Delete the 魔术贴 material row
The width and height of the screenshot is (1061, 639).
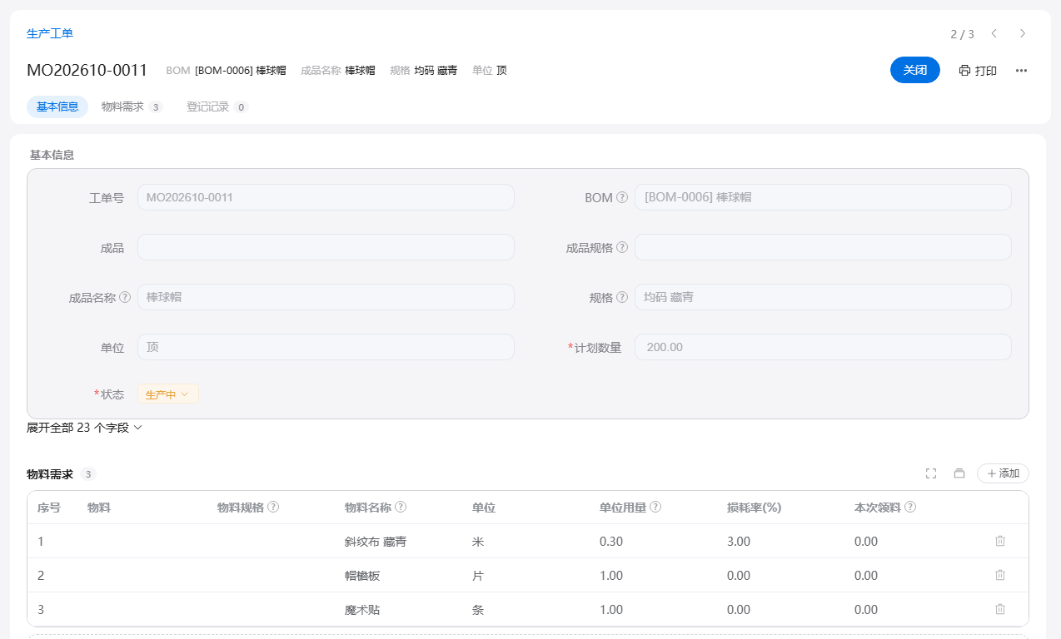click(1000, 609)
